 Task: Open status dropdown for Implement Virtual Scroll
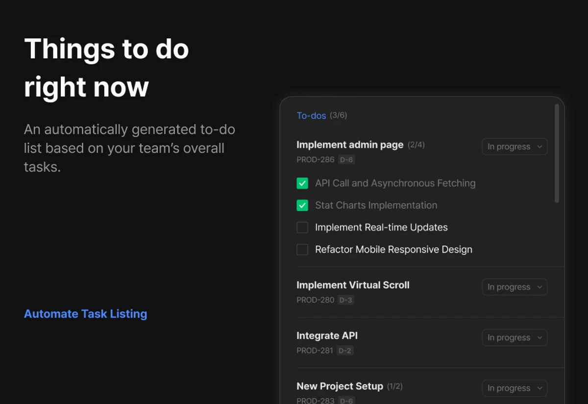(514, 287)
